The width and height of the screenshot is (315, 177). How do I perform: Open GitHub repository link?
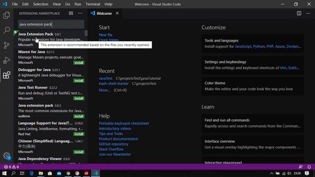pos(114,144)
